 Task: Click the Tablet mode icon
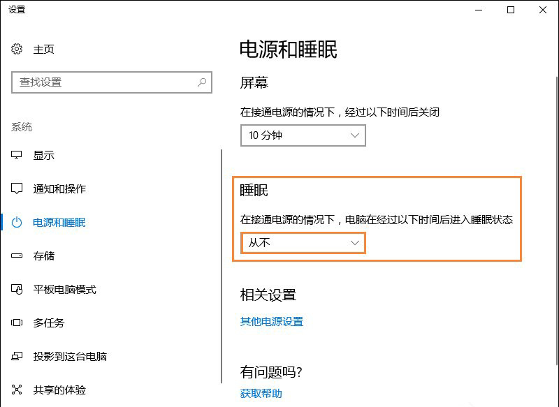pos(17,289)
